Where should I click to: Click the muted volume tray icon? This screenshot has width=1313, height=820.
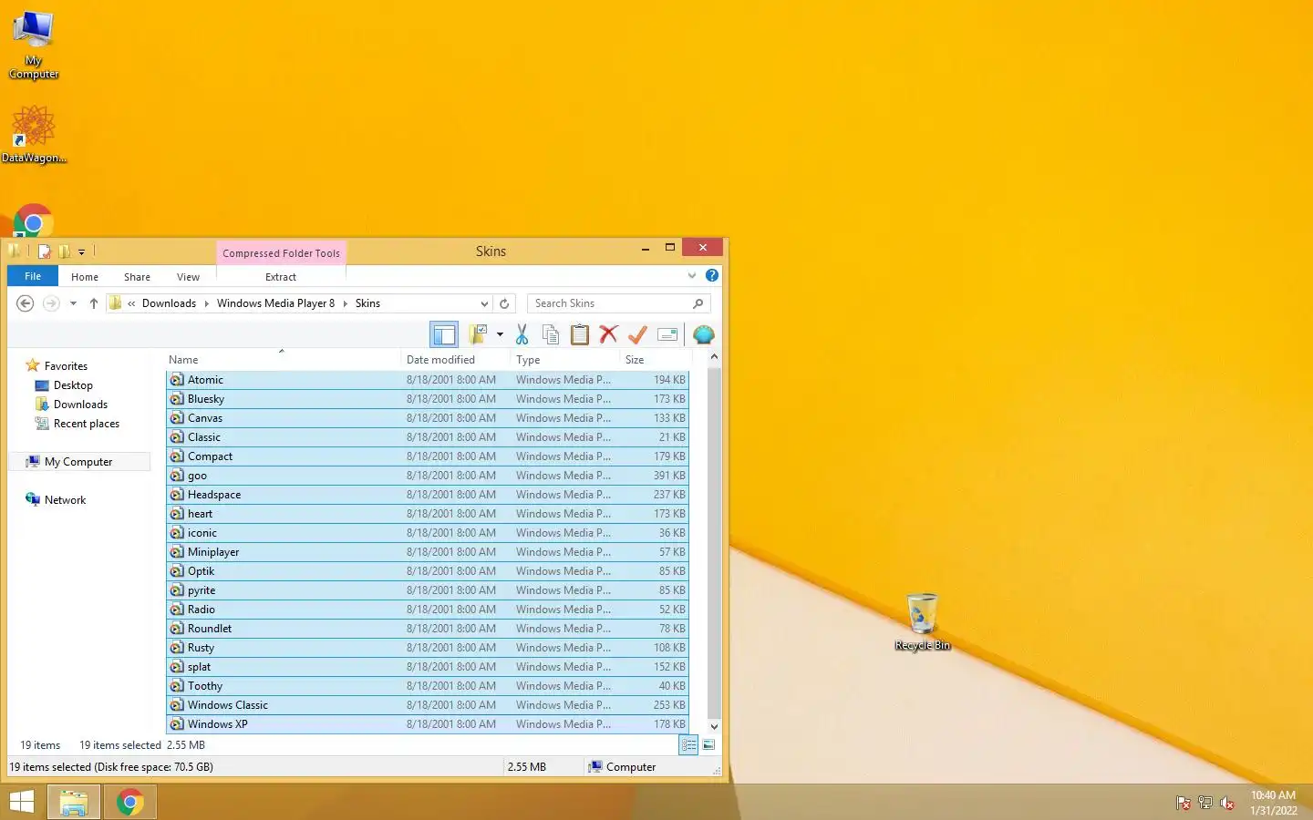[x=1227, y=803]
